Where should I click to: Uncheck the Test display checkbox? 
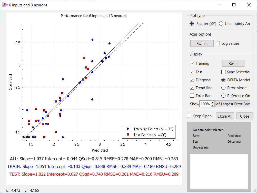[192, 72]
